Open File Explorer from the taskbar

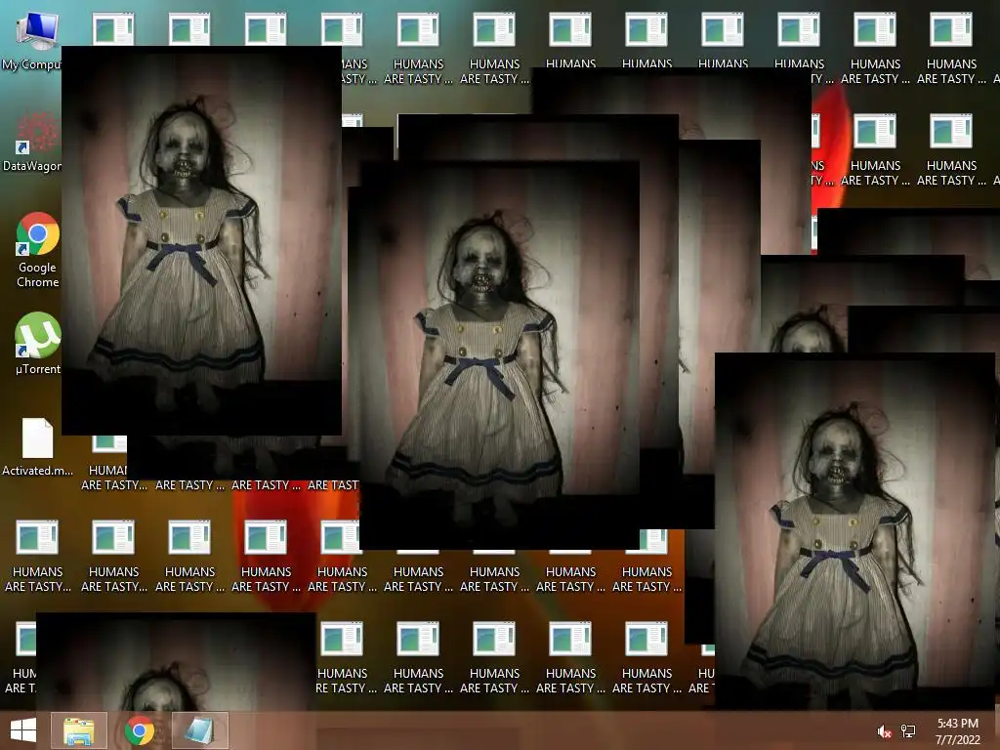[78, 730]
